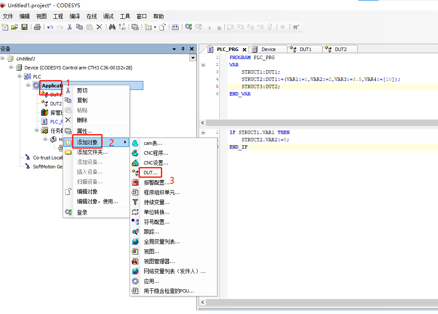Click the New file toolbar icon

coord(5,27)
